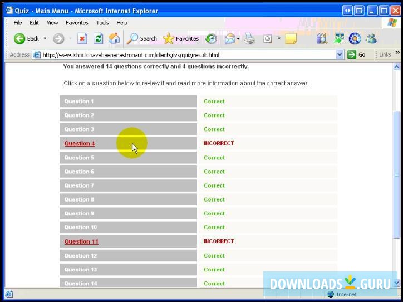Screen dimensions: 403x302
Task: Click the title bar window-switch icon button
Action: pyautogui.click(x=359, y=11)
